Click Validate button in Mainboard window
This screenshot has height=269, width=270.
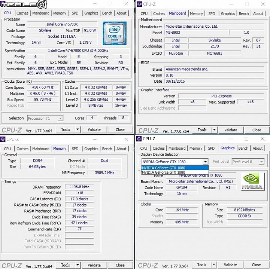coord(231,130)
